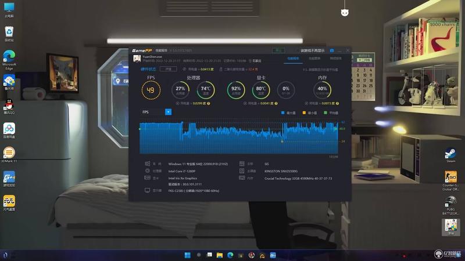
Task: Click the 'KINGSTON SNV2S500G' text
Action: pos(281,171)
